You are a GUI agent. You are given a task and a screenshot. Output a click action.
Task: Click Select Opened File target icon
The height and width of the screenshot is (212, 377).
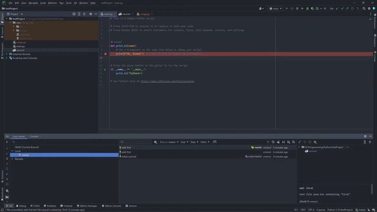point(74,14)
